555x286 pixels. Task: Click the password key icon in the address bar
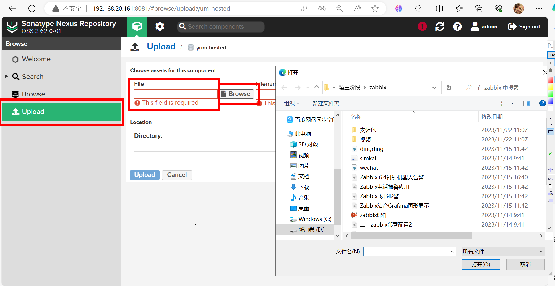point(304,8)
